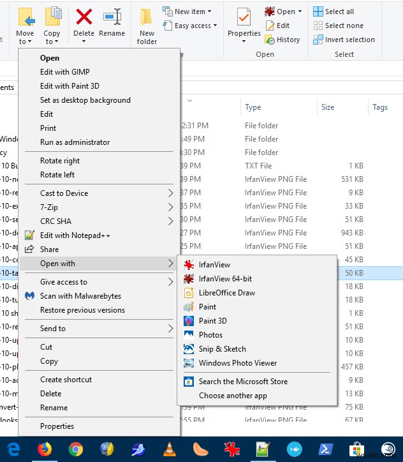Choose LibreOffice Draw from submenu
The height and width of the screenshot is (462, 403).
click(x=257, y=293)
